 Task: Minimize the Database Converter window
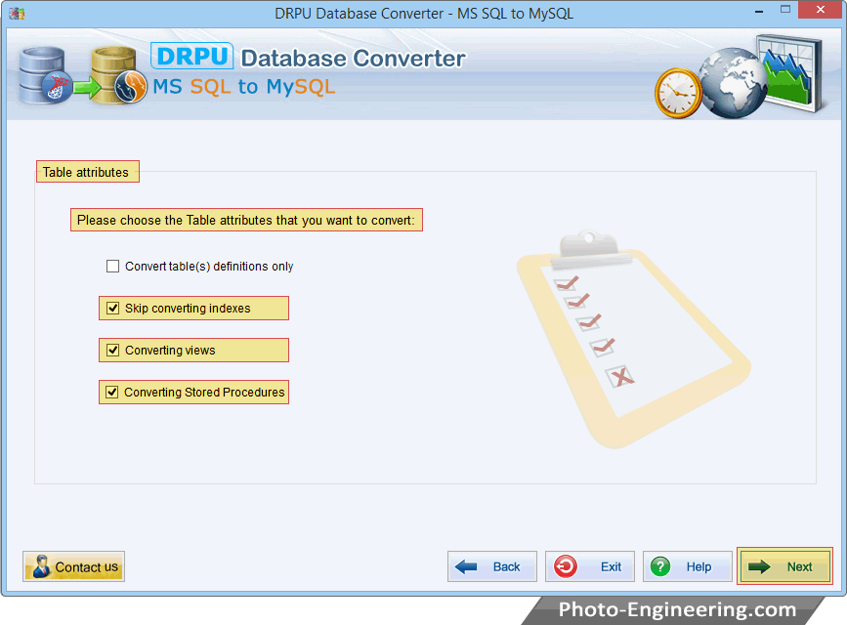759,11
